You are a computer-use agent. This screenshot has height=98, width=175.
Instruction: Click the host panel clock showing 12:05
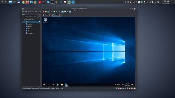[x=167, y=2]
